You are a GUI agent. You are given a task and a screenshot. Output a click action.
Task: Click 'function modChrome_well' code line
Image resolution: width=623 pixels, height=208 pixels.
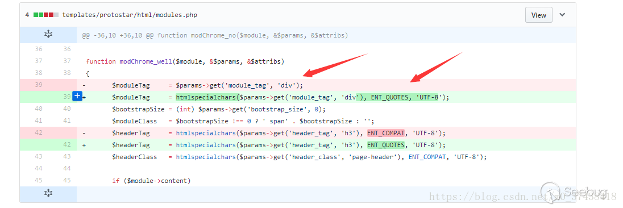[x=185, y=61]
